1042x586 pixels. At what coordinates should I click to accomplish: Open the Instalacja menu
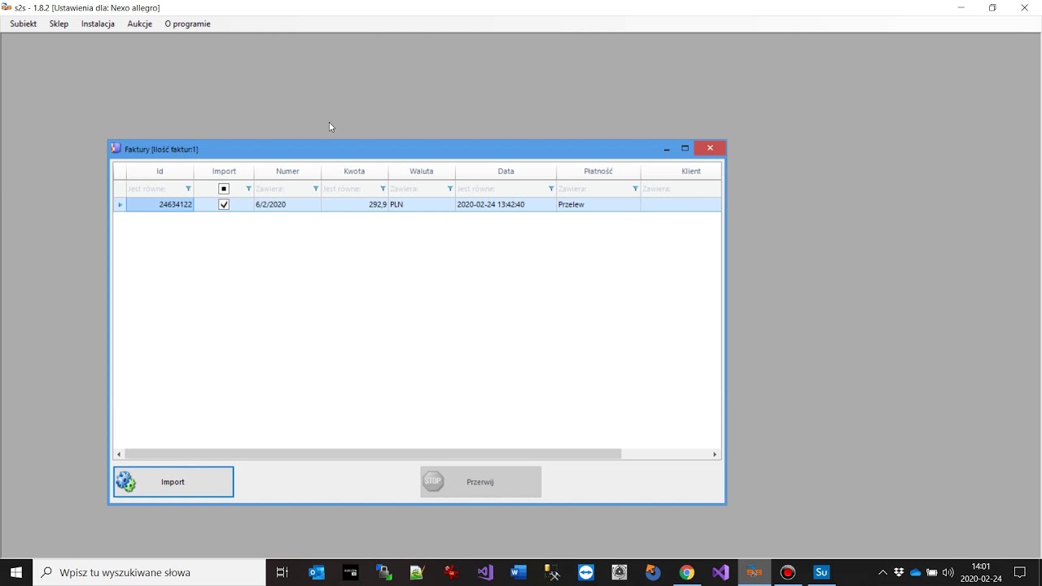pyautogui.click(x=98, y=24)
